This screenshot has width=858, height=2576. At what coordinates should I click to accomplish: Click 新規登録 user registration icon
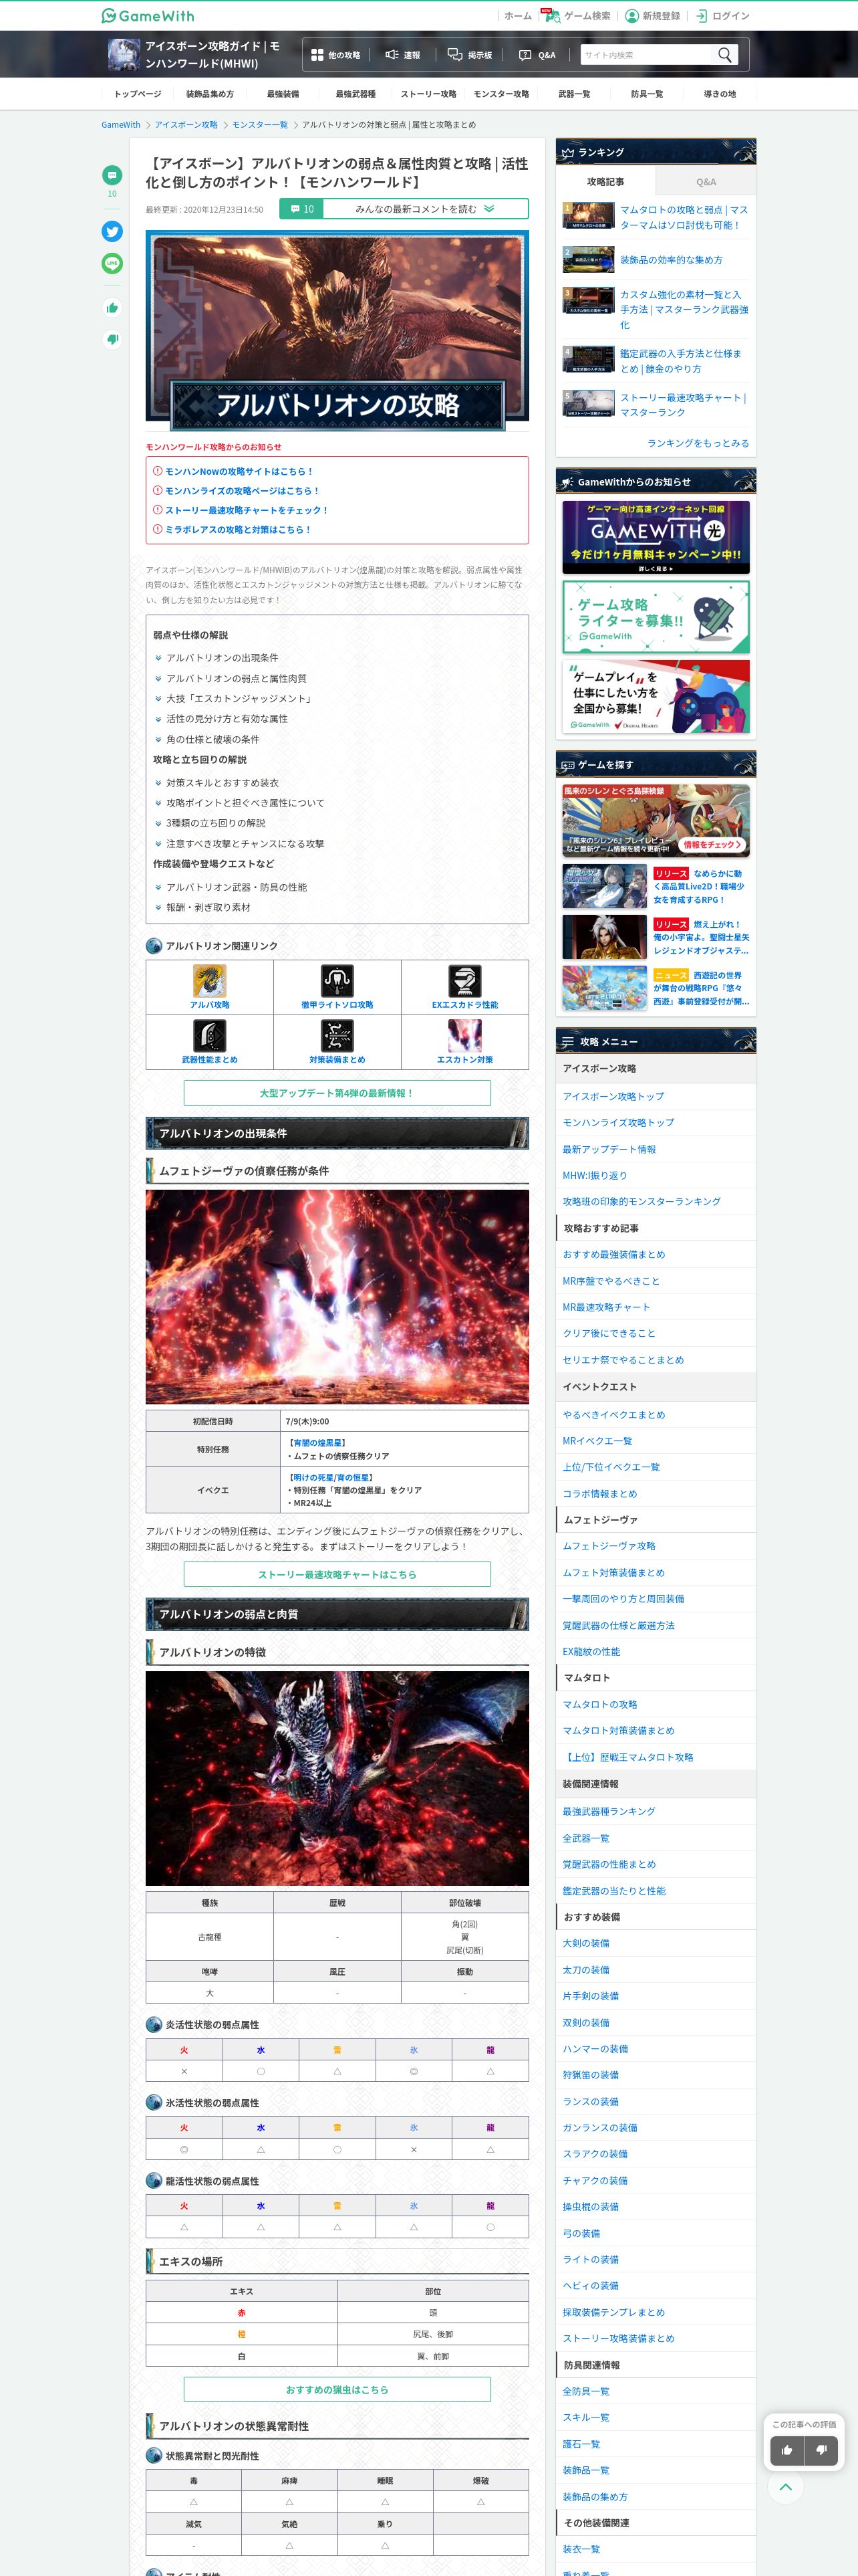[x=631, y=16]
